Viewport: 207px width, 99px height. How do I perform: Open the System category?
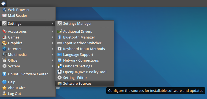28,66
